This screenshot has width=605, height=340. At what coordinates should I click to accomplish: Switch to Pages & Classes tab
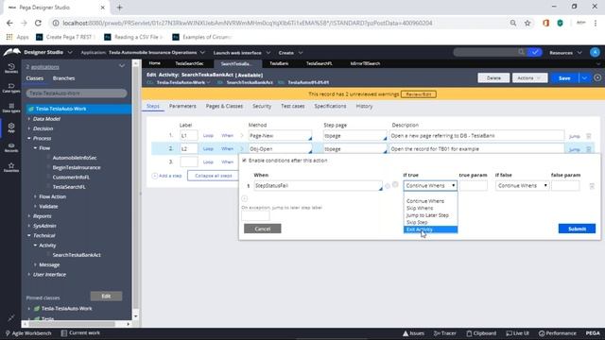click(x=224, y=106)
